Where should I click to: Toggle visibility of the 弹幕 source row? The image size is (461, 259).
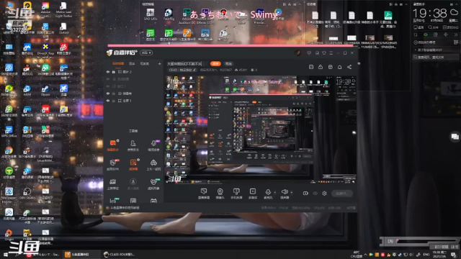(x=108, y=94)
